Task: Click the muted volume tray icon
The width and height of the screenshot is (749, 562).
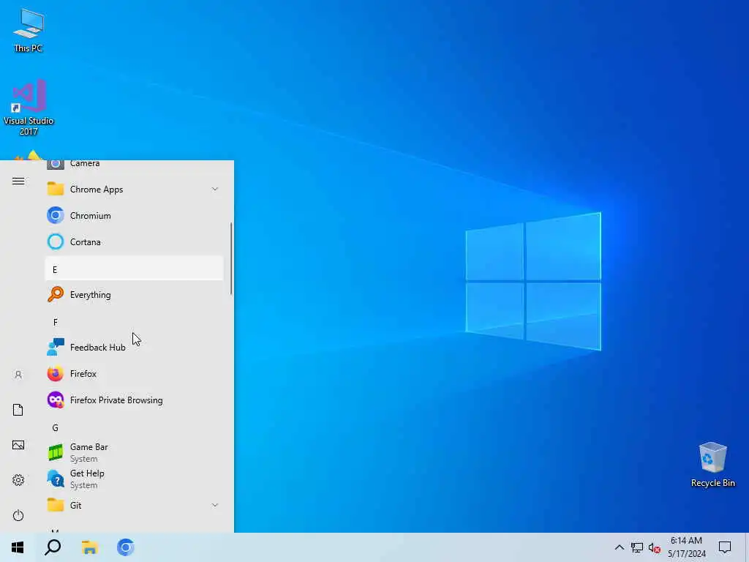Action: (655, 548)
